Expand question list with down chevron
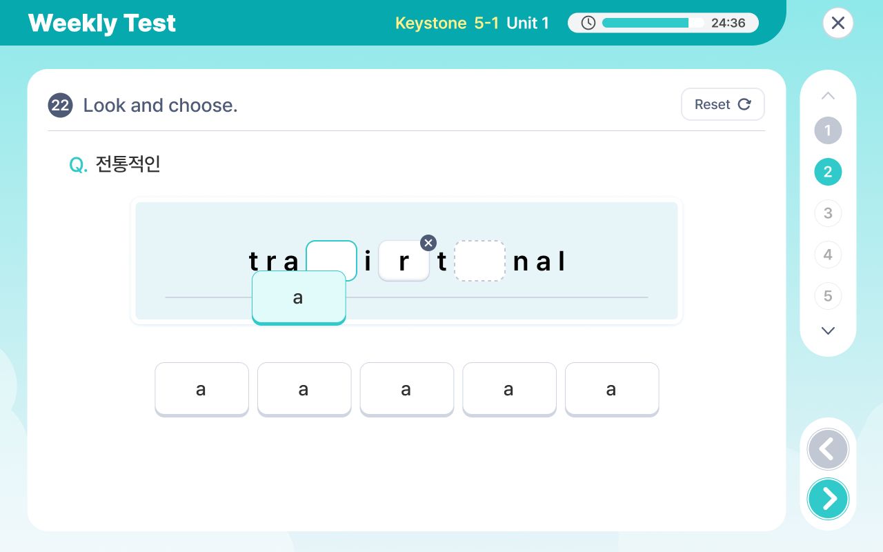 click(x=828, y=331)
